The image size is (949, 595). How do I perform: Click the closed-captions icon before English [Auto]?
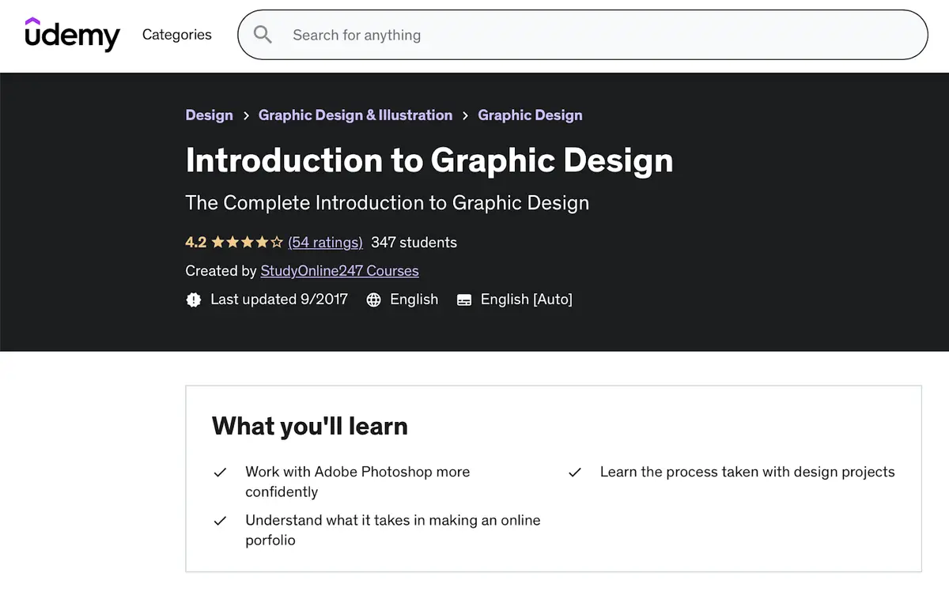[463, 299]
